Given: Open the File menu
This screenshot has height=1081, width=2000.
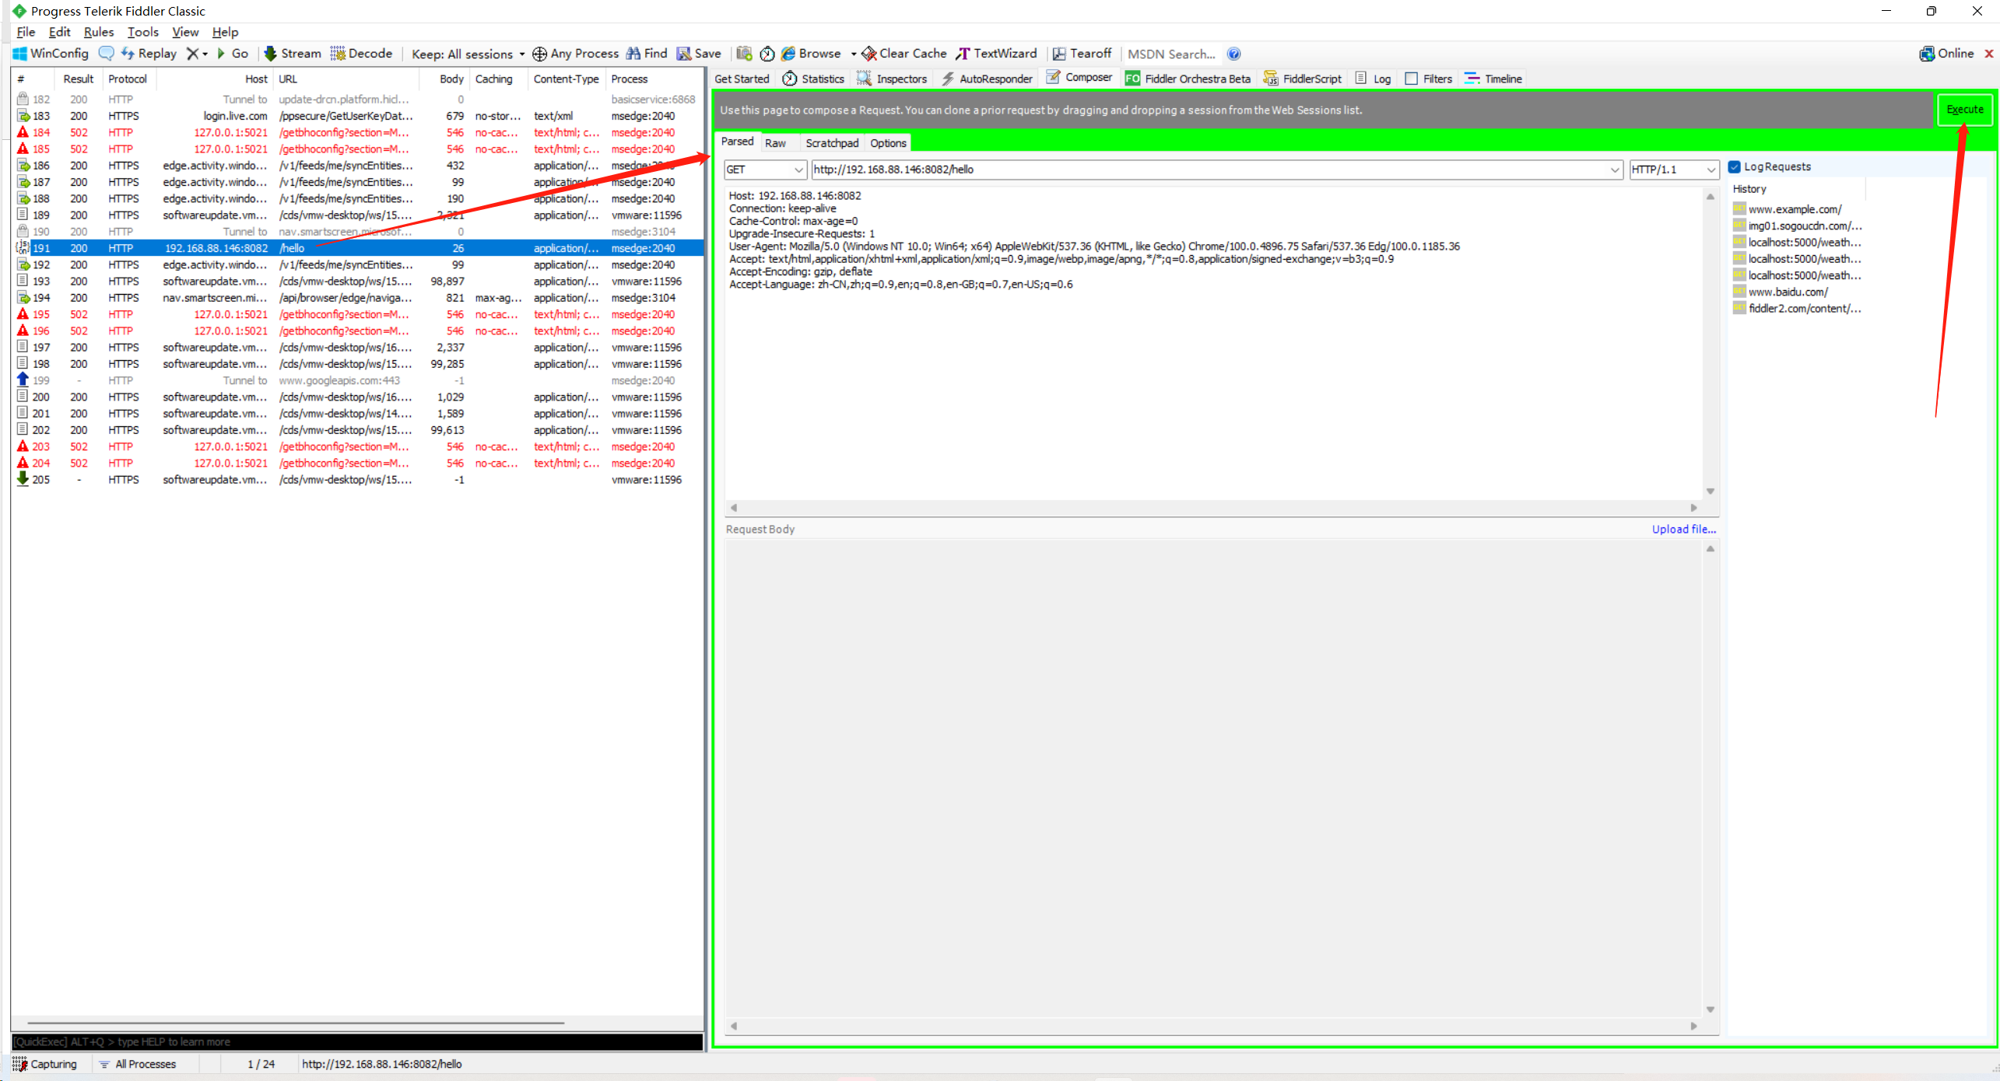Looking at the screenshot, I should coord(26,32).
